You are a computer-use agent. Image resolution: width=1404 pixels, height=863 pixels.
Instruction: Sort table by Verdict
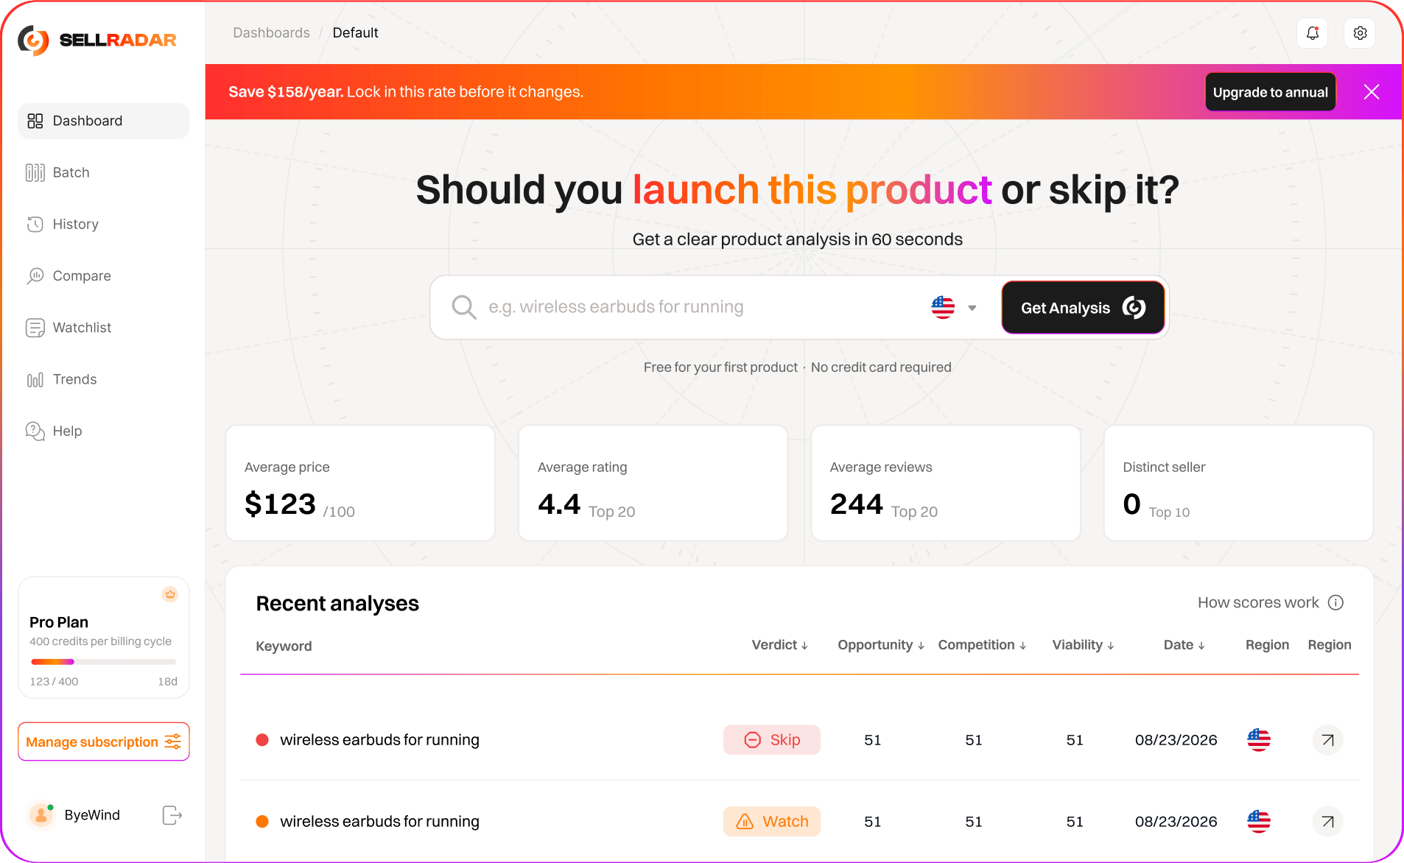tap(780, 645)
